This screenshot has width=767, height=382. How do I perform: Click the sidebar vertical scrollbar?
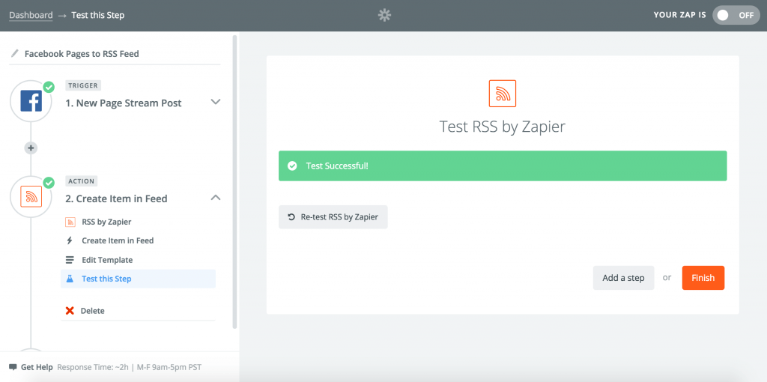pyautogui.click(x=235, y=180)
